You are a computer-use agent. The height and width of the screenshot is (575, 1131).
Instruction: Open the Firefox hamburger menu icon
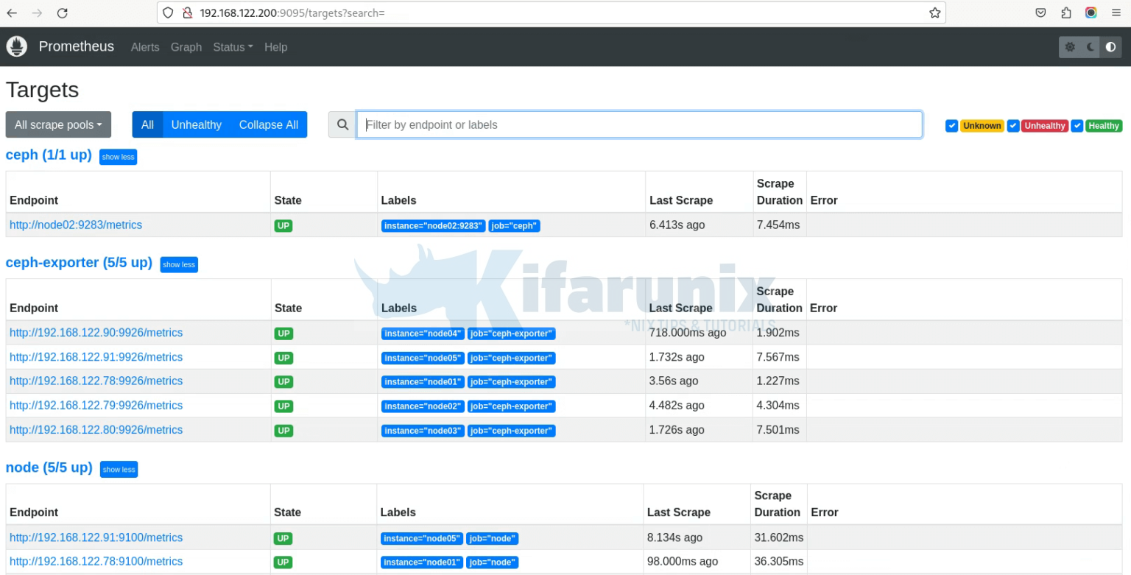click(x=1116, y=13)
